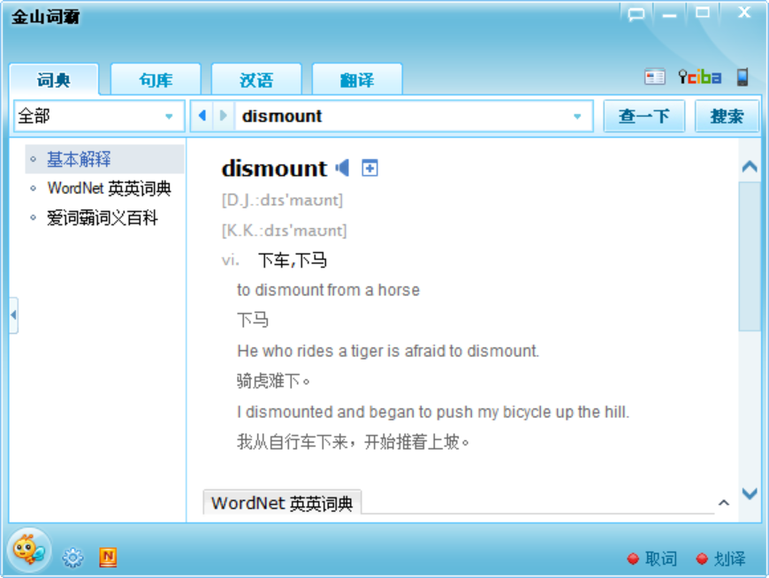769x578 pixels.
Task: Click the search input containing dismount
Action: [402, 116]
